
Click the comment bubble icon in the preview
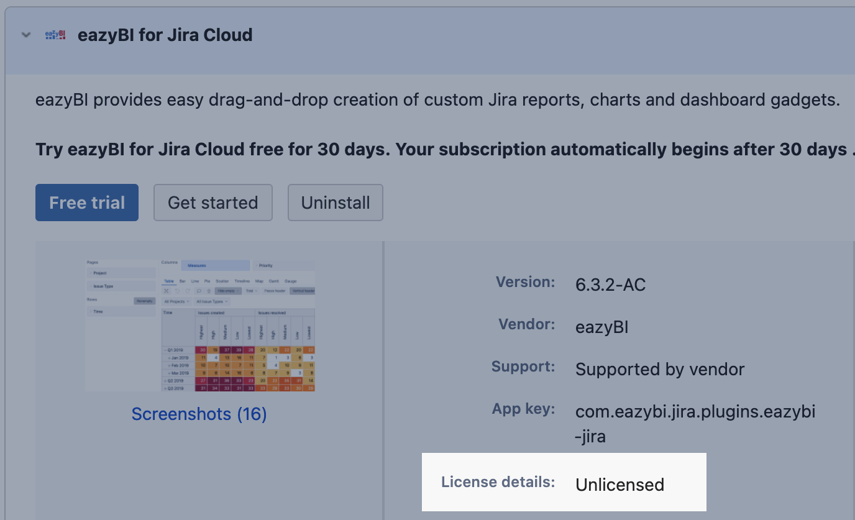(x=199, y=291)
